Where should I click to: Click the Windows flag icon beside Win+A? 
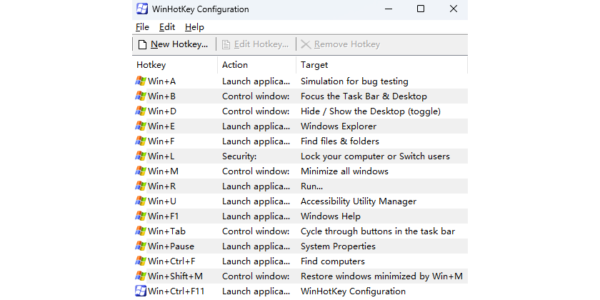point(141,81)
